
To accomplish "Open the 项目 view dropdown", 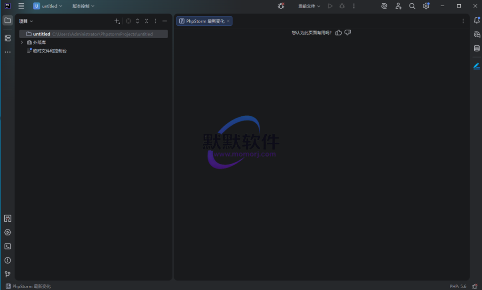I will click(x=26, y=21).
